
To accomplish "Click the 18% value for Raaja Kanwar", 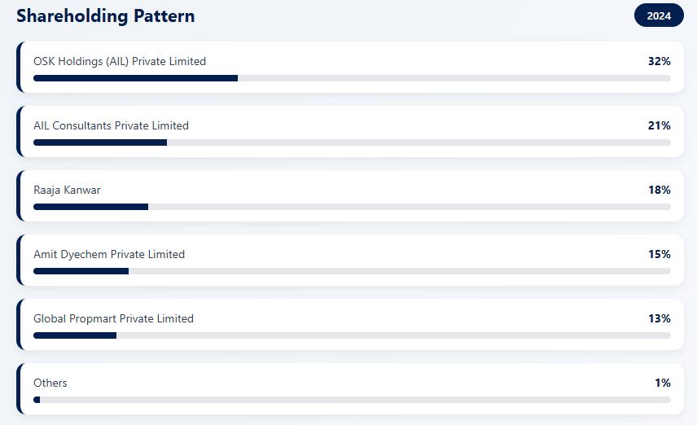I will pyautogui.click(x=660, y=190).
